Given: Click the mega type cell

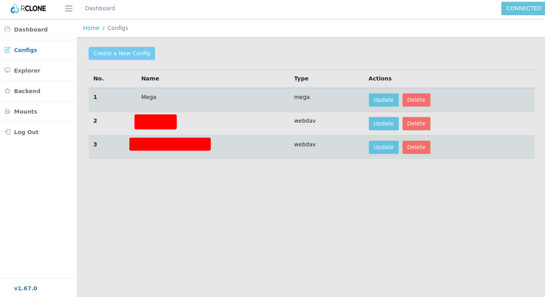Looking at the screenshot, I should click(302, 97).
